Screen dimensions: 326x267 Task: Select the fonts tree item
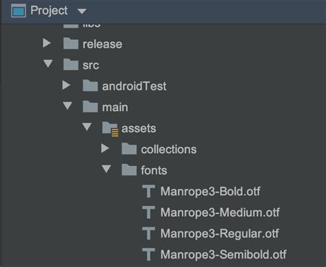[154, 170]
